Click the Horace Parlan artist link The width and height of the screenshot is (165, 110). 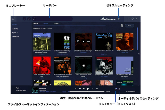coord(125,78)
